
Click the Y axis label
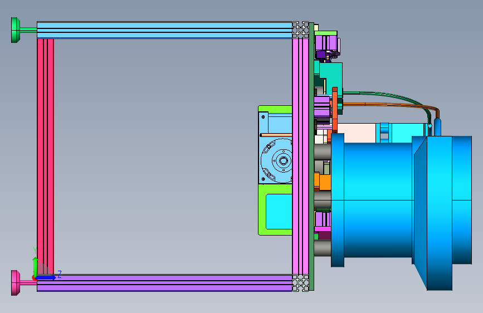tap(35, 251)
